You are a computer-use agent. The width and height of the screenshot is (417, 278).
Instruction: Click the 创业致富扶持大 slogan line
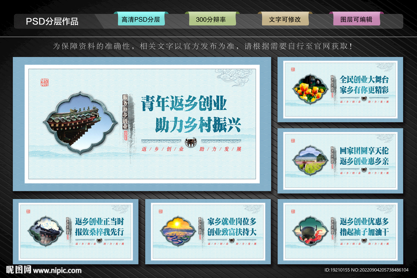point(232,232)
